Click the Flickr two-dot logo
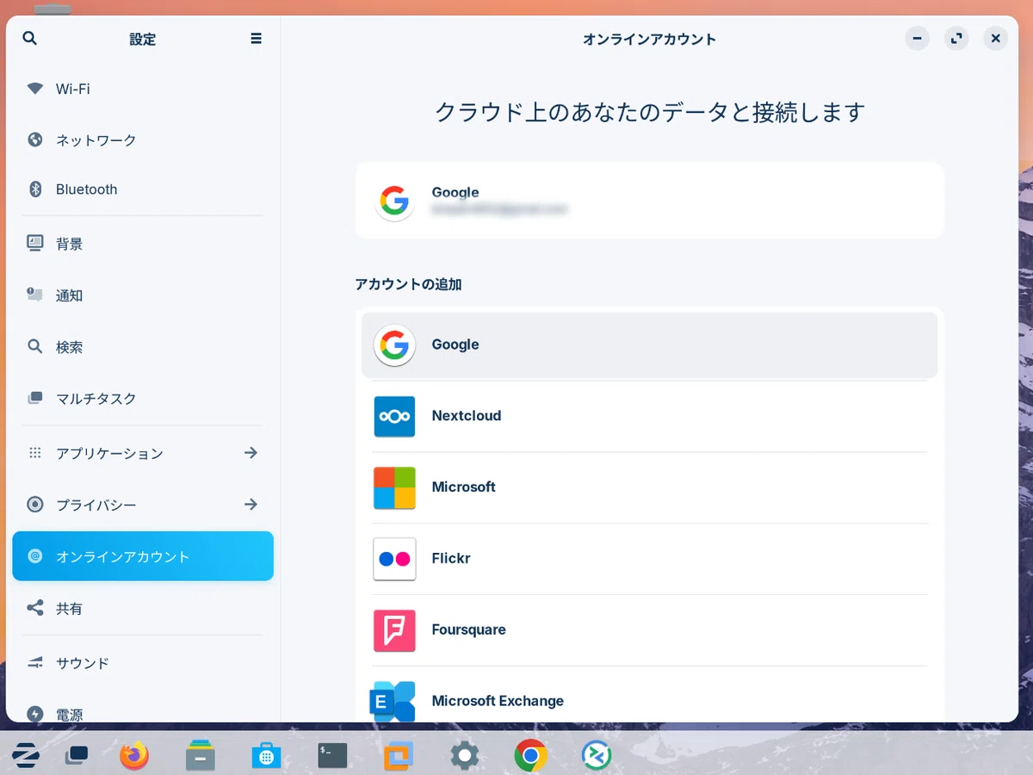 click(x=394, y=559)
